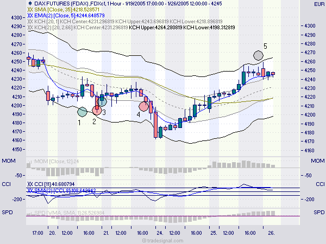Click the marker icon beside SMA(2) [CCI, 8]
The height and width of the screenshot is (244, 326).
(30, 190)
